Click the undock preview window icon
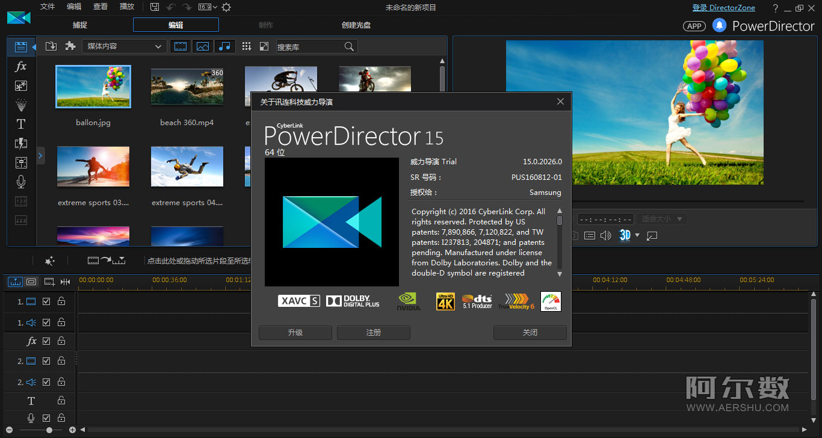Screen dimensions: 822x438 pyautogui.click(x=652, y=236)
